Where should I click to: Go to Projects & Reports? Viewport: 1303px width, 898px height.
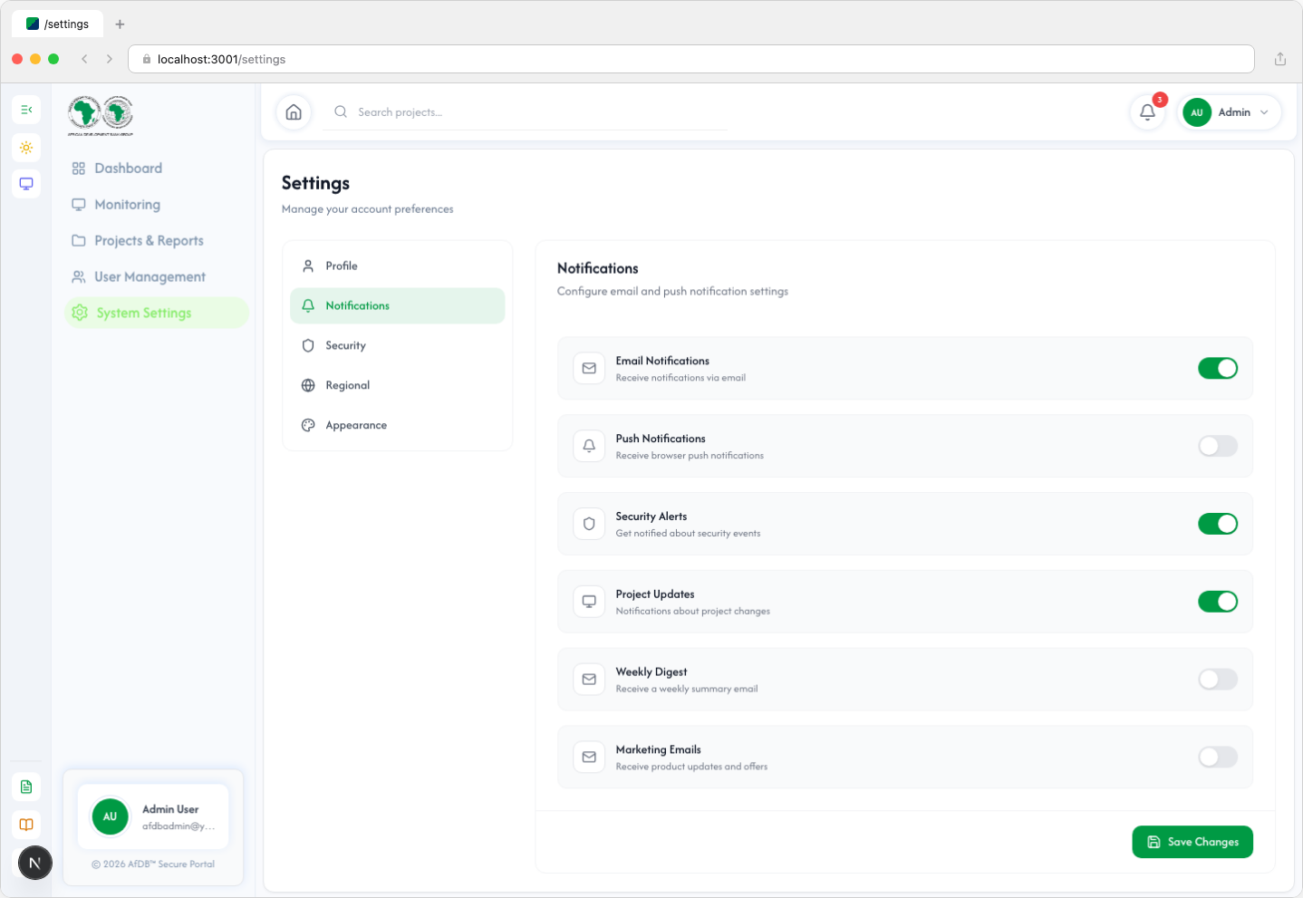pyautogui.click(x=156, y=241)
